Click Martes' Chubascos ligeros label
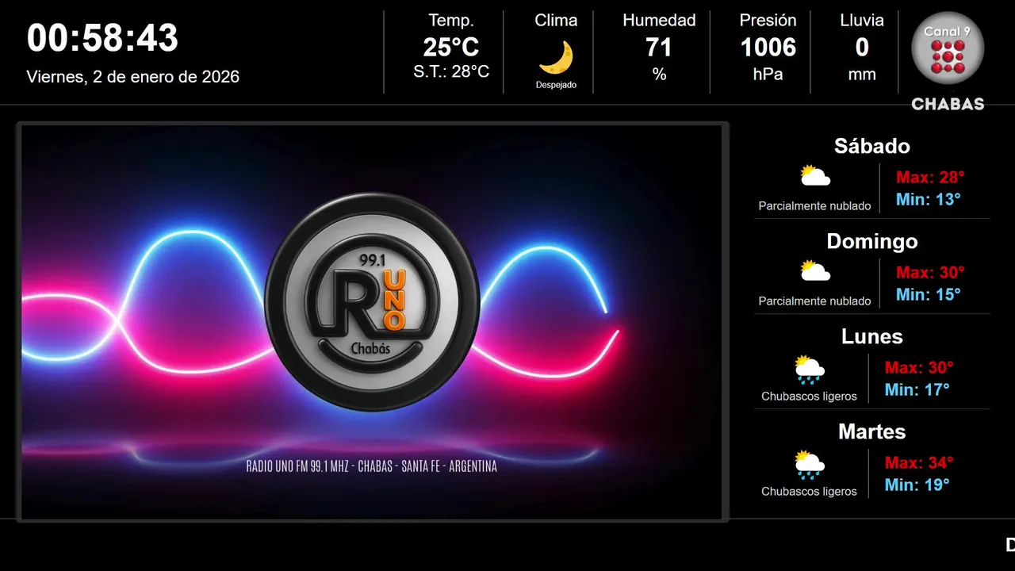The width and height of the screenshot is (1015, 571). click(x=809, y=492)
